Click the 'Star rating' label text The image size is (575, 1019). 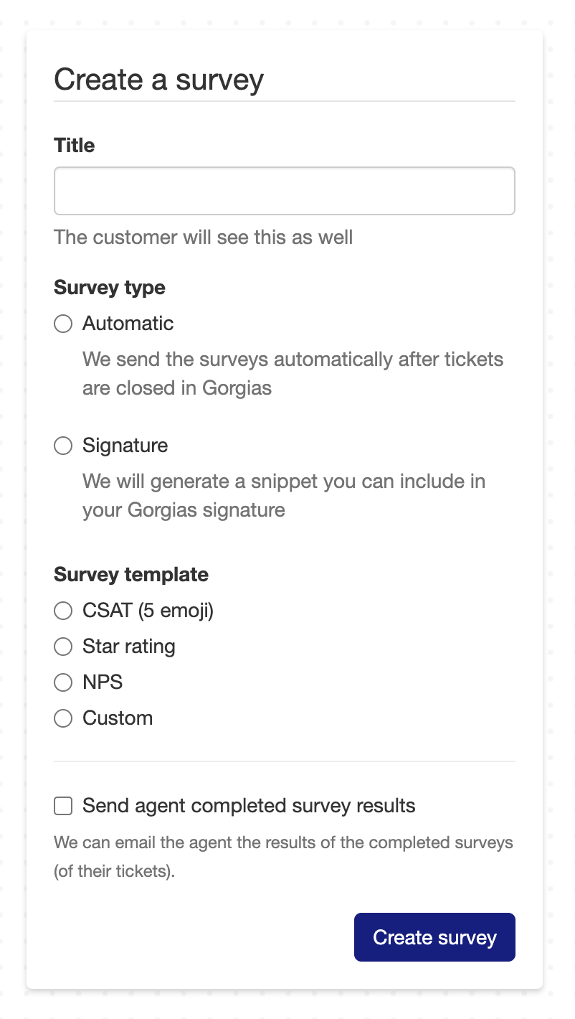tap(129, 647)
